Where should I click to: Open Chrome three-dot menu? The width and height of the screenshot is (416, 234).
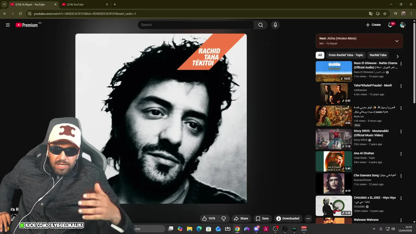411,14
